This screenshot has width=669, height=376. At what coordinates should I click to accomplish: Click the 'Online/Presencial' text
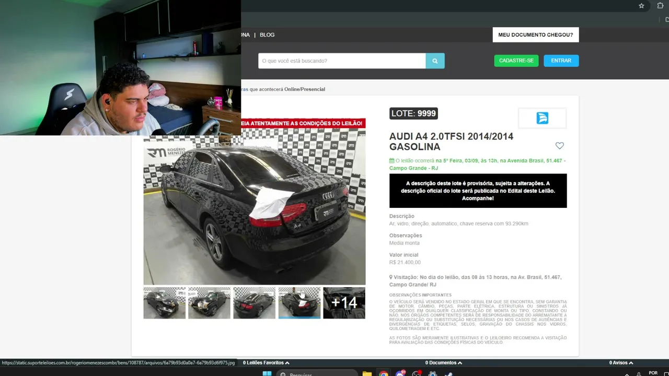[x=305, y=89]
